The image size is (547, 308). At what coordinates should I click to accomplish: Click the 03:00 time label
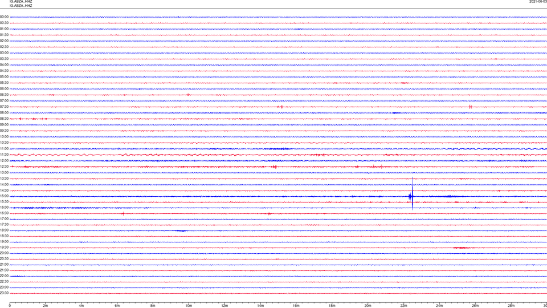(x=4, y=52)
